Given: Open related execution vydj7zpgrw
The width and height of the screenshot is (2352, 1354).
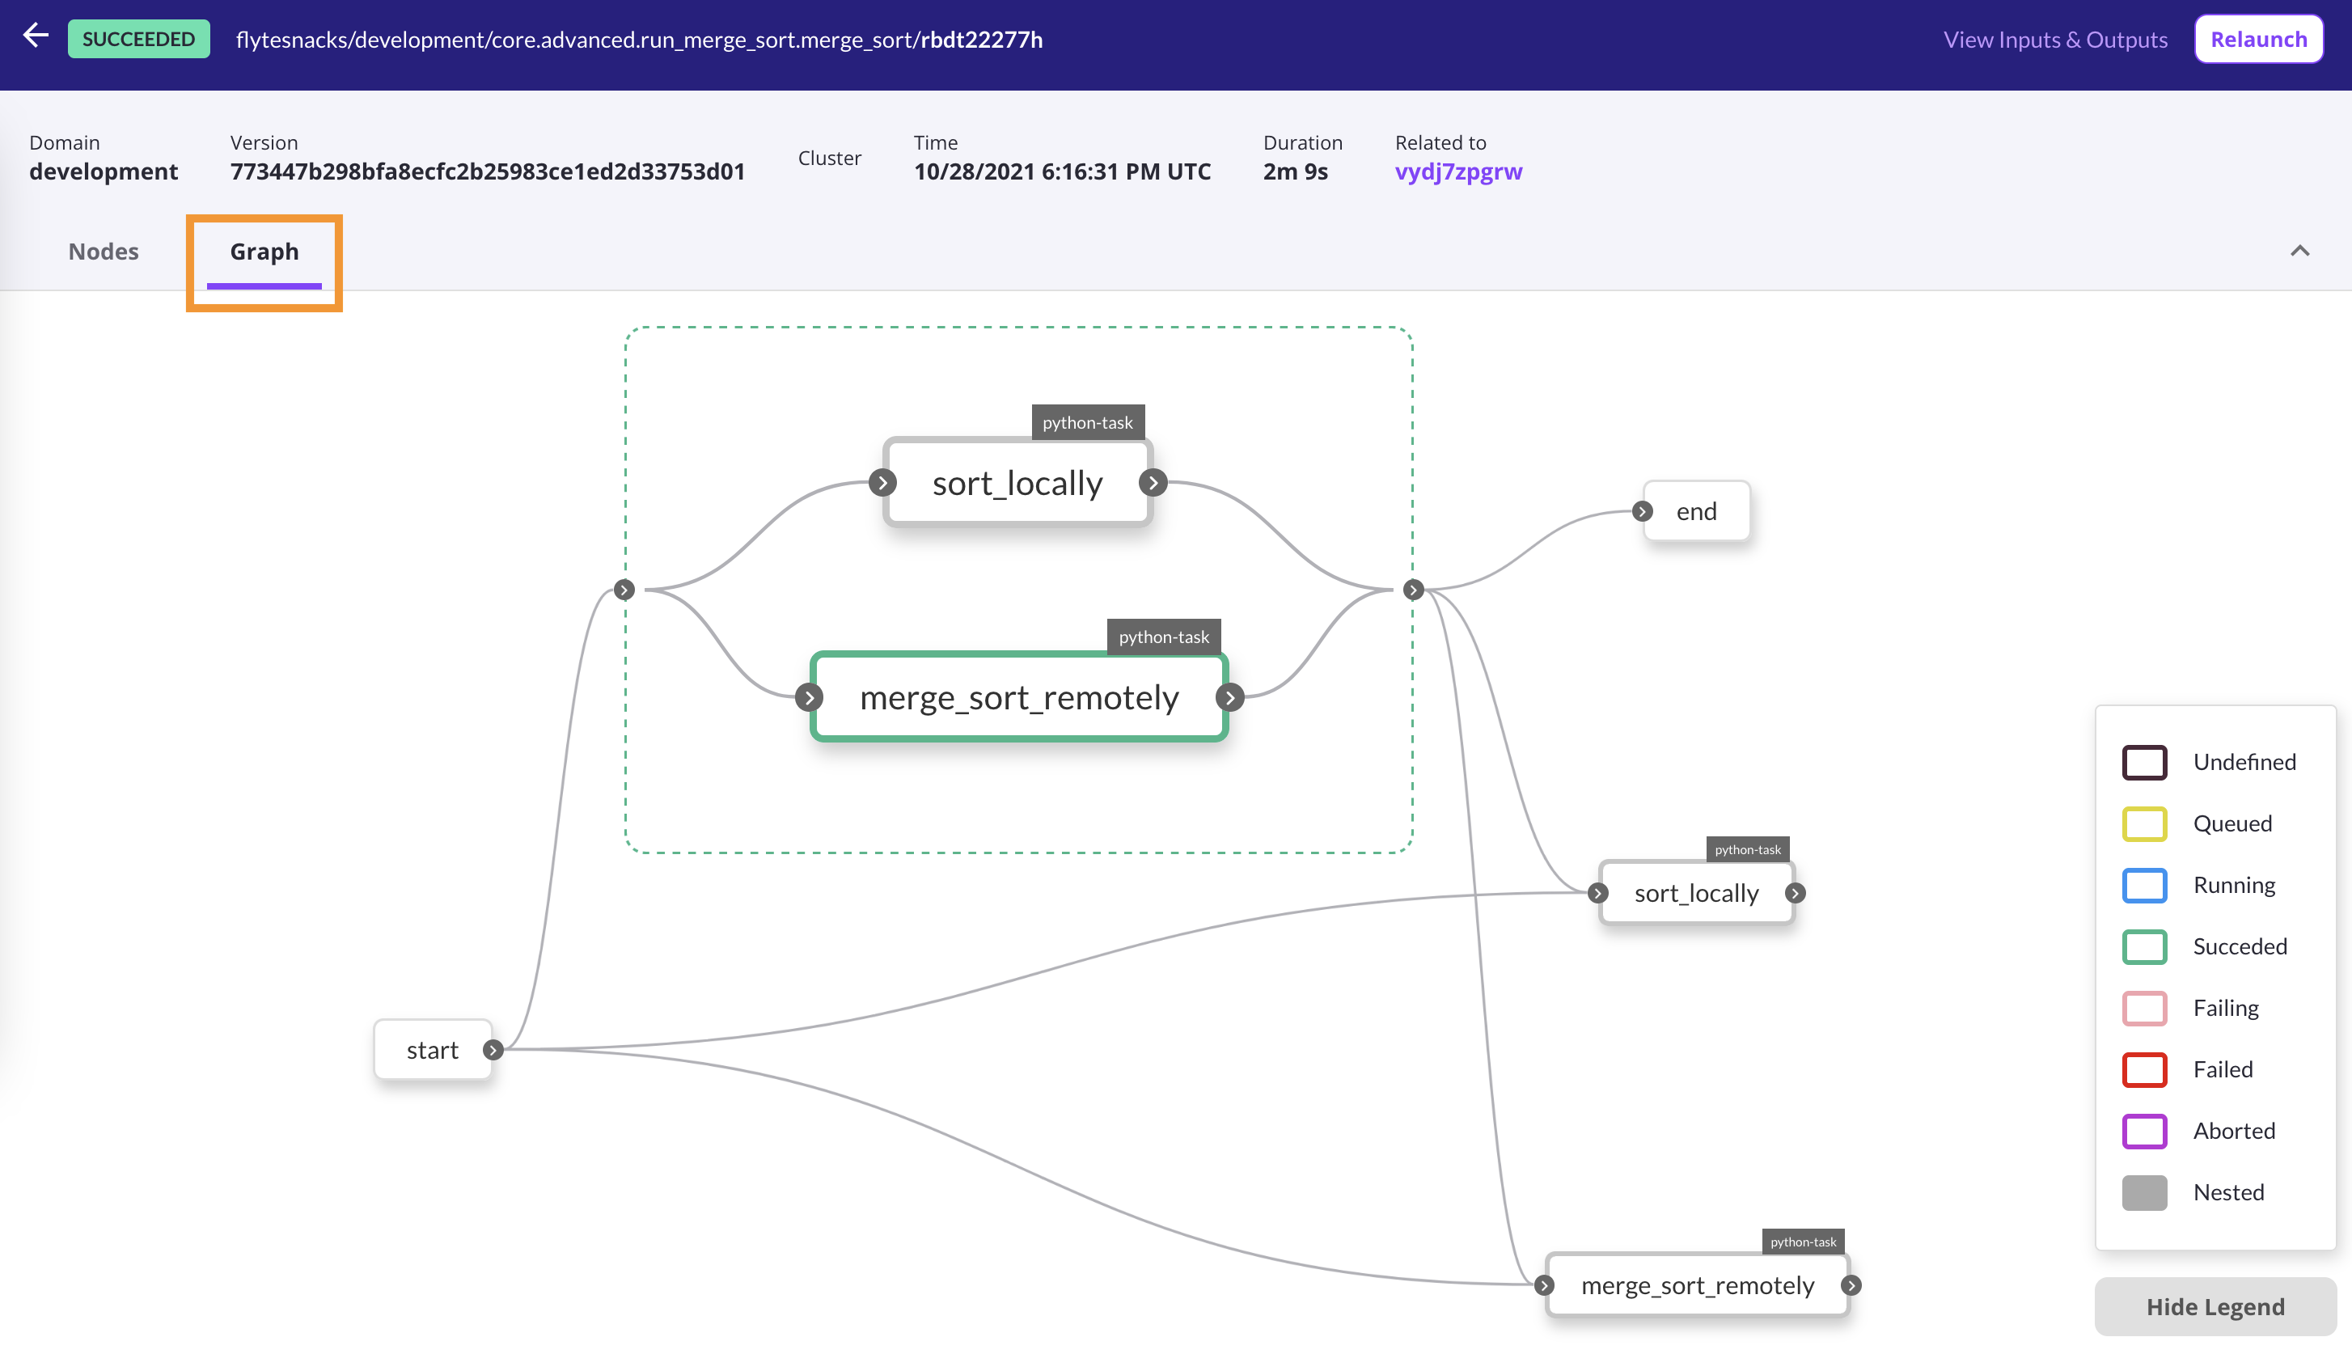Looking at the screenshot, I should (1457, 171).
